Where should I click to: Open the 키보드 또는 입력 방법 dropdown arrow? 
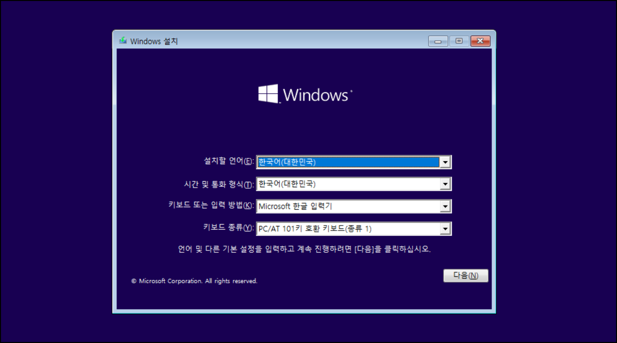tap(445, 206)
